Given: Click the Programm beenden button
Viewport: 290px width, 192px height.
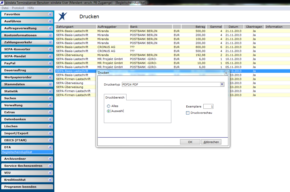Looking at the screenshot, I should tap(27, 187).
